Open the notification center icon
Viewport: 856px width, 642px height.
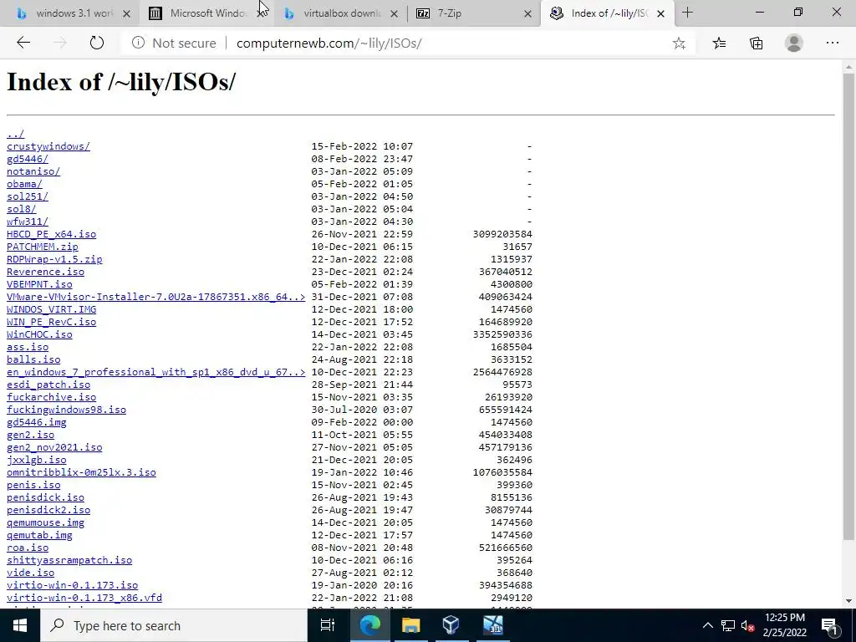[830, 625]
